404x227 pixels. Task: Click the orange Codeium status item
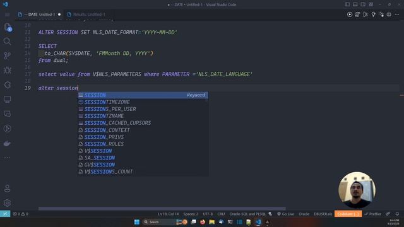click(348, 214)
